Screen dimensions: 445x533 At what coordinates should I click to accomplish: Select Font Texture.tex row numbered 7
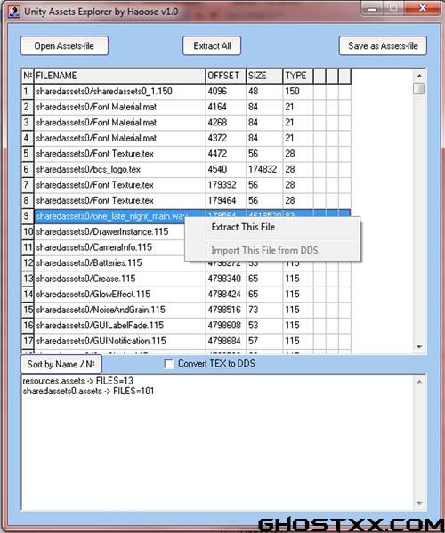pyautogui.click(x=186, y=185)
